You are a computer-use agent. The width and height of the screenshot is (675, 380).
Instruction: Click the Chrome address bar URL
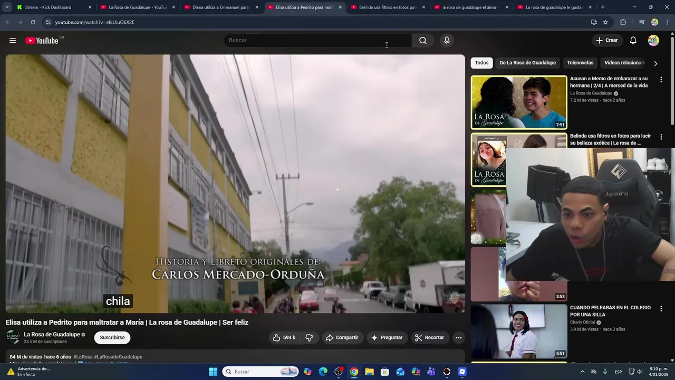tap(95, 22)
